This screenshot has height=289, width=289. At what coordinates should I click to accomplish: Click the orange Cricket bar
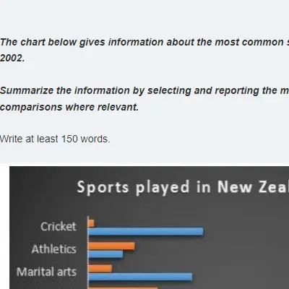point(91,223)
